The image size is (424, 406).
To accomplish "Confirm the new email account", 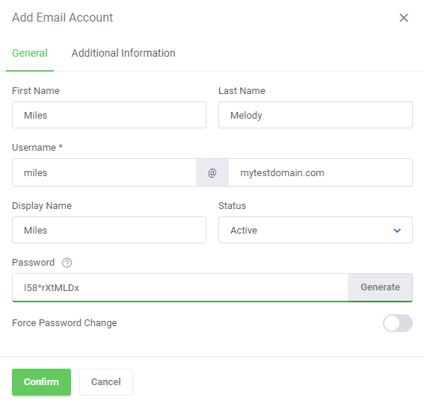I will coord(41,382).
